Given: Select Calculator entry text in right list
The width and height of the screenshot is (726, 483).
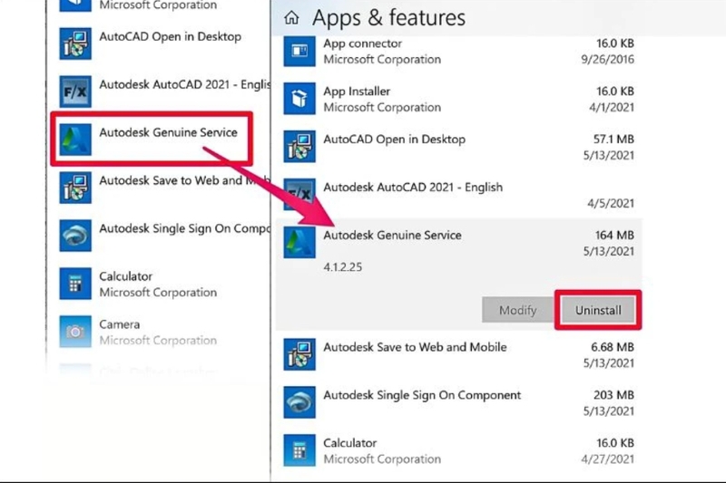Looking at the screenshot, I should pos(349,443).
